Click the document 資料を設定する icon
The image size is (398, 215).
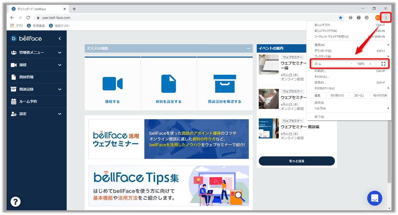(168, 84)
